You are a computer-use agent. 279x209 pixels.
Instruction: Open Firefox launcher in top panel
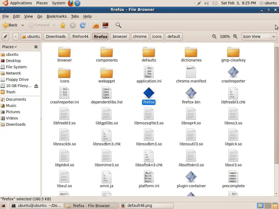point(71,3)
